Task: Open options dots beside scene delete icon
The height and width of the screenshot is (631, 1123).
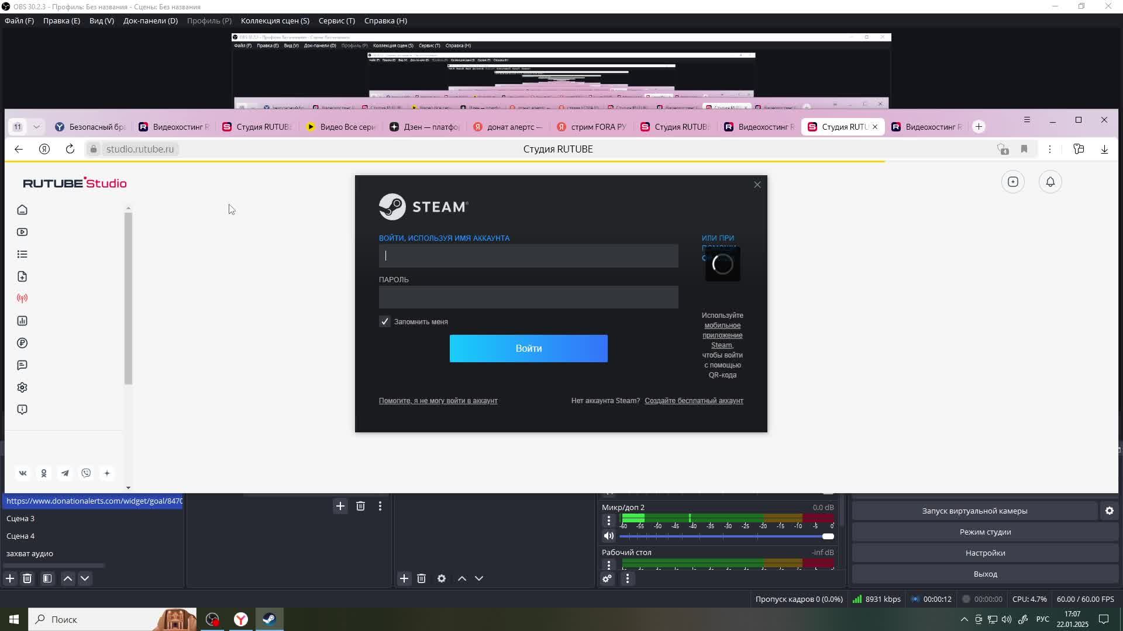Action: 380,506
